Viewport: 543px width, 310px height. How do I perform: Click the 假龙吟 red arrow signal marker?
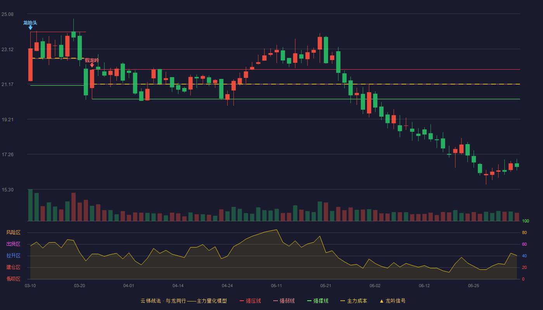pos(92,65)
